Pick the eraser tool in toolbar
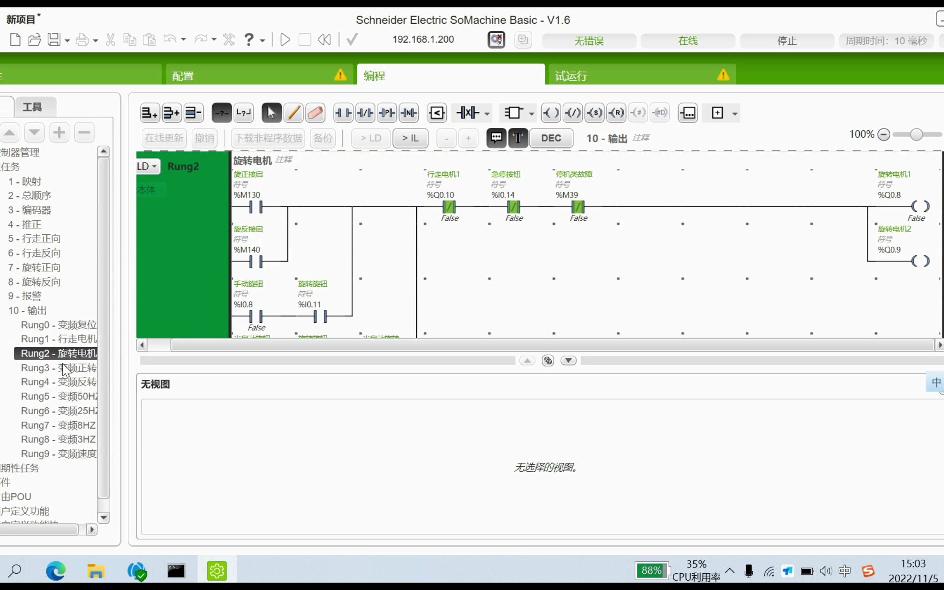944x590 pixels. click(x=315, y=113)
